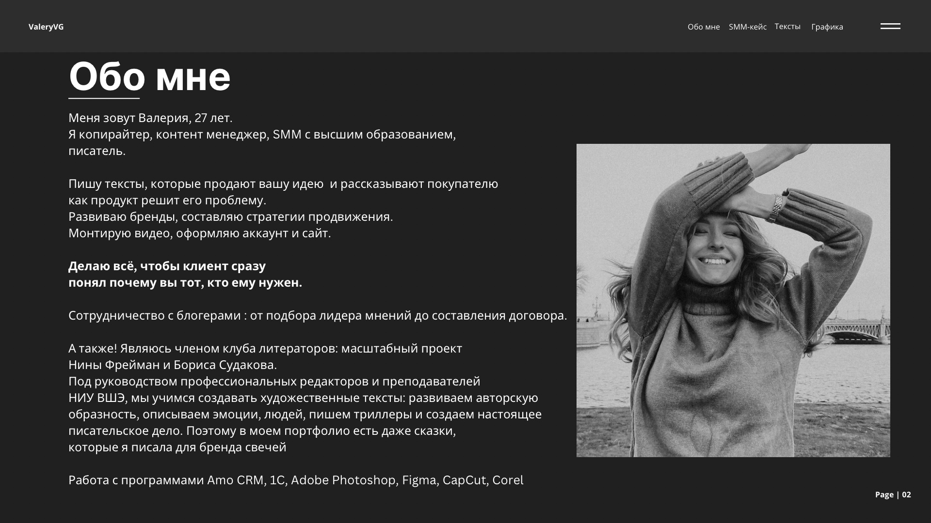Go to Обо мне in top navigation
This screenshot has height=523, width=931.
704,27
